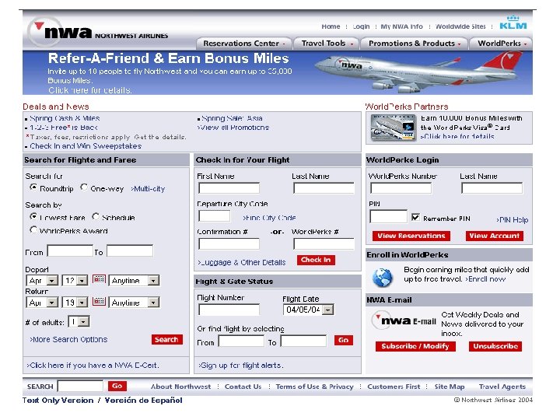Viewport: 560px width, 420px height.
Task: Click the red Search flights button
Action: (166, 340)
